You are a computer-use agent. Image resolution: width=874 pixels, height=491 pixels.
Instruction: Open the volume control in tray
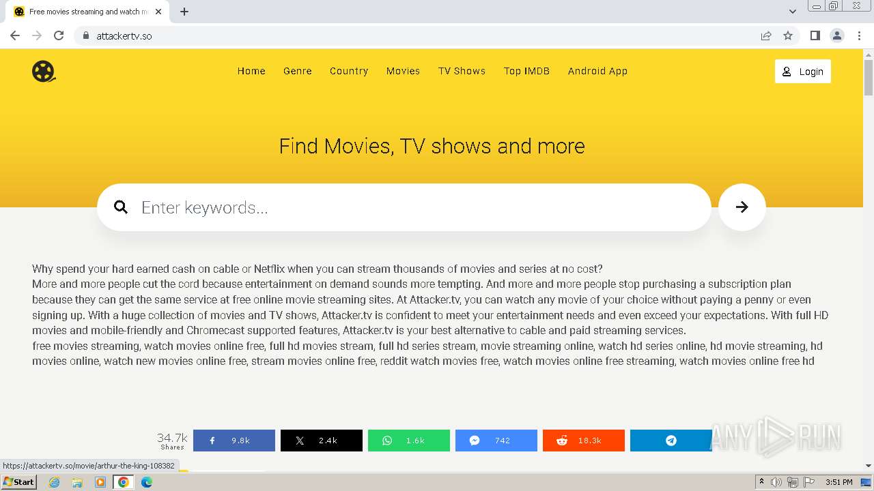[776, 482]
